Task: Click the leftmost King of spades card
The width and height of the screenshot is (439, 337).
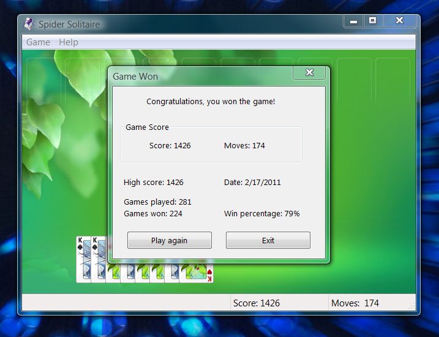Action: tap(83, 259)
